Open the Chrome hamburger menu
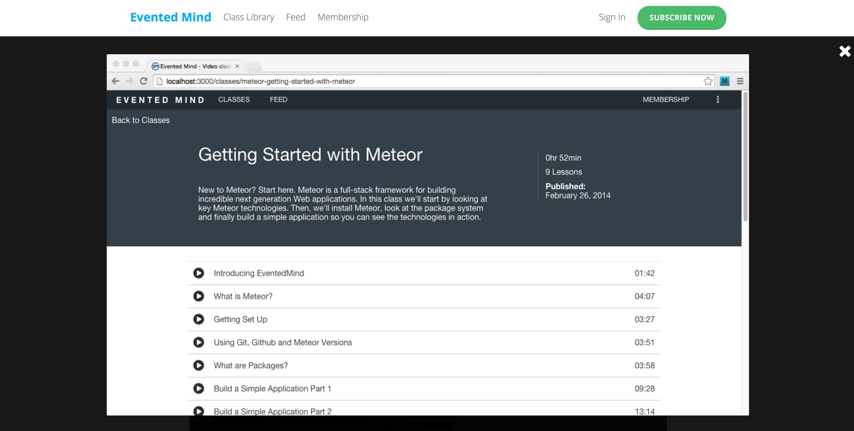Screen dimensions: 854x431 pos(740,81)
